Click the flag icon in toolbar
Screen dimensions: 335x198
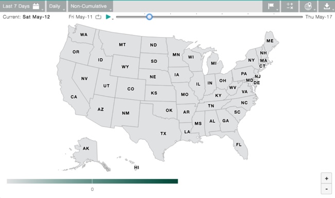(x=271, y=6)
